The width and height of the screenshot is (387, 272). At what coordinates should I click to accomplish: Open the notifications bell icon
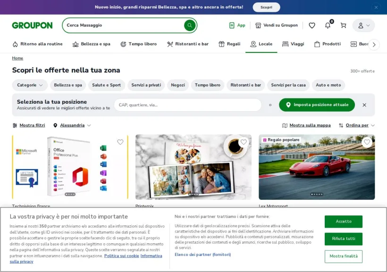pos(328,25)
